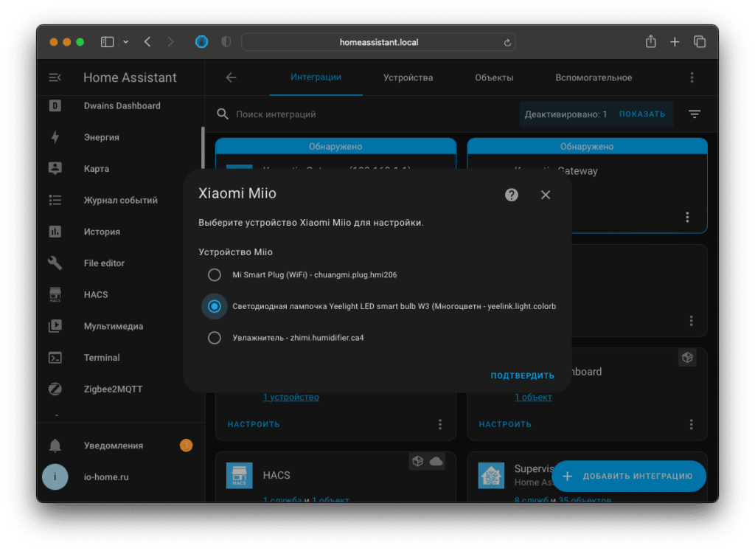This screenshot has height=551, width=755.
Task: Go back in Safari history
Action: click(x=147, y=42)
